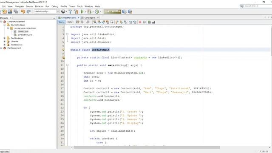
Task: Click the globe browser icon in toolbar
Action: click(63, 11)
